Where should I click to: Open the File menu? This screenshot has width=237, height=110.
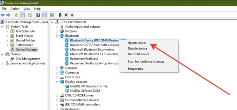4,9
